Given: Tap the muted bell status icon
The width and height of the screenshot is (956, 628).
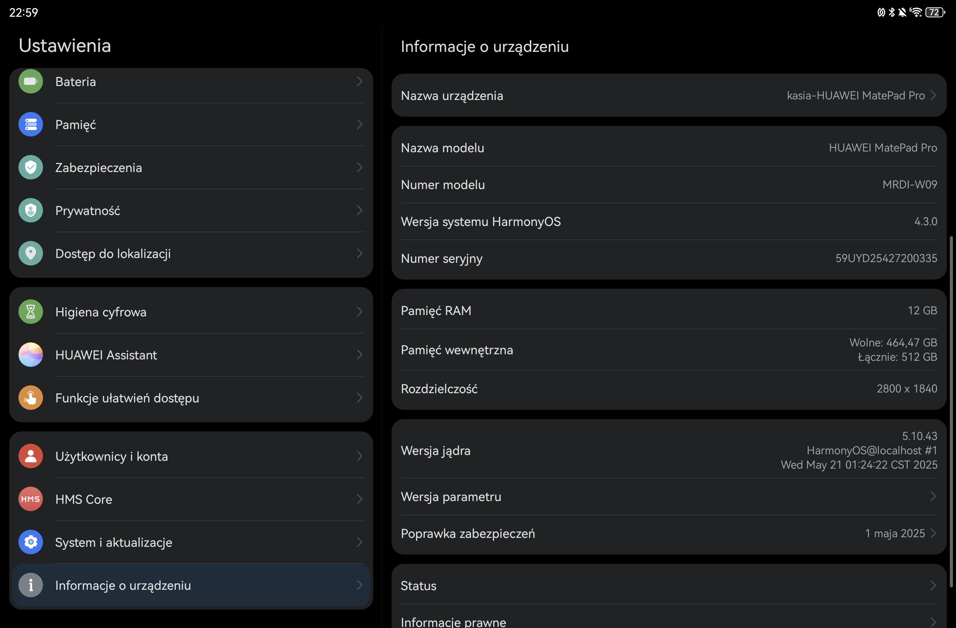Looking at the screenshot, I should (x=903, y=12).
